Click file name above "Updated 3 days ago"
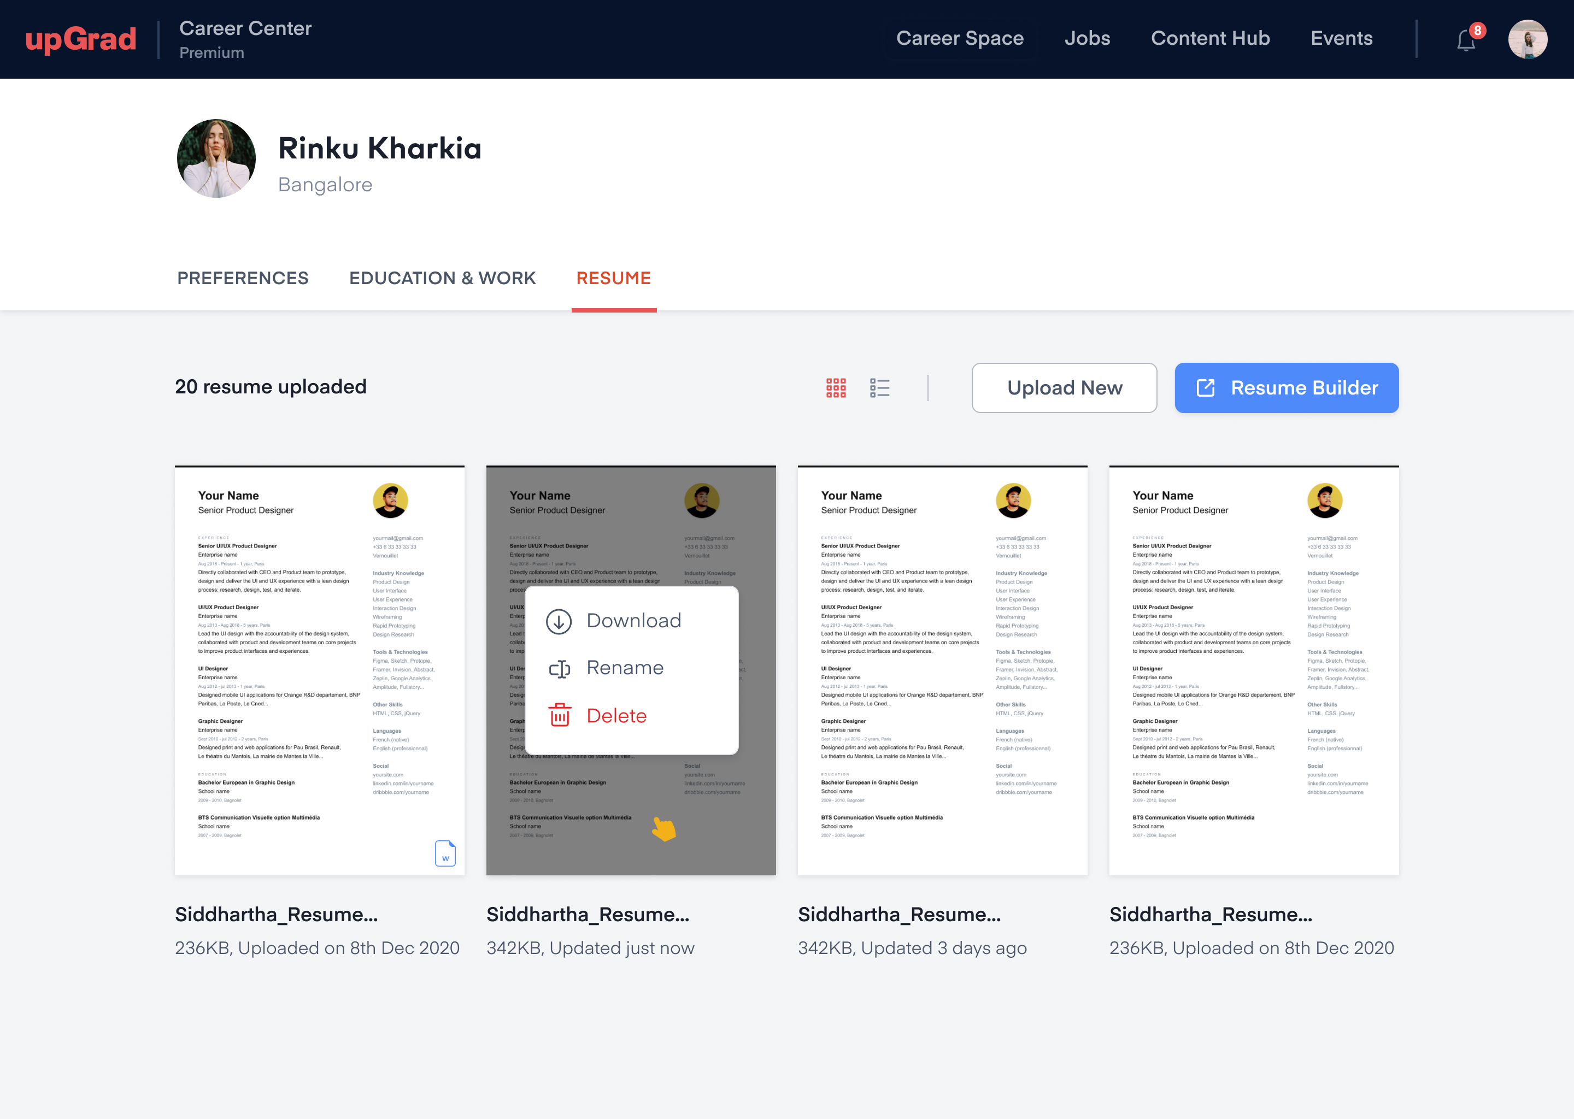 point(900,914)
